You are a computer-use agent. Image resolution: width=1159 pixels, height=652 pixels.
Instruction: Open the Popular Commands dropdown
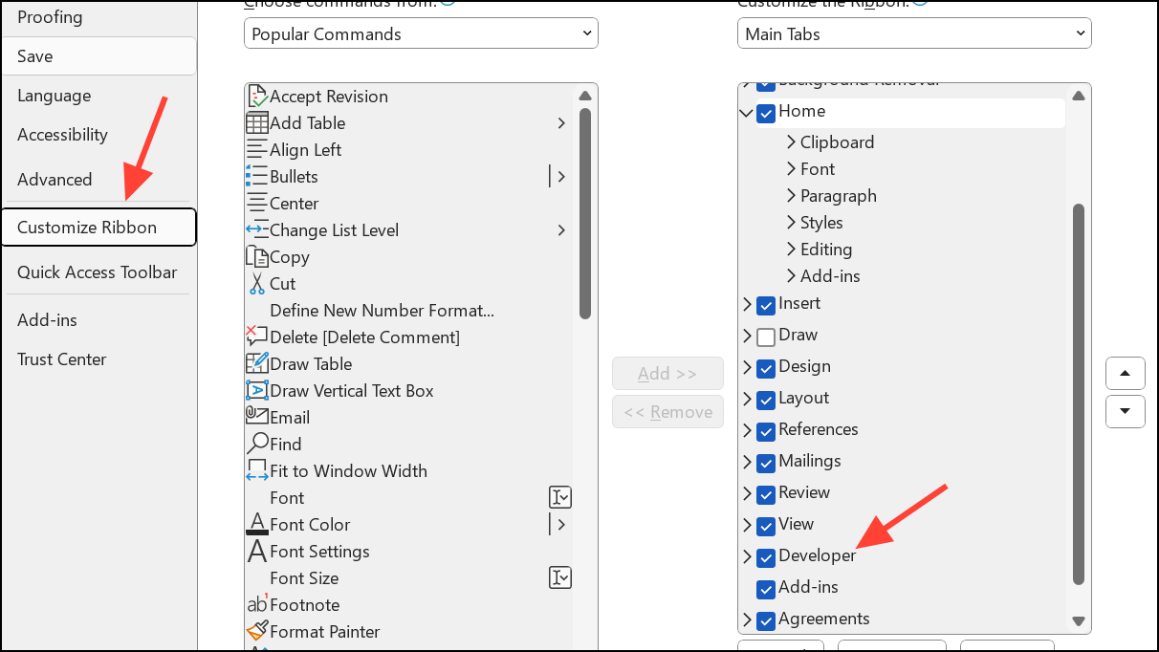pyautogui.click(x=421, y=33)
